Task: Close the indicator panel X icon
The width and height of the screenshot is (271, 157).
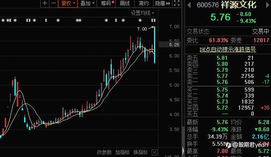Action: point(154,153)
